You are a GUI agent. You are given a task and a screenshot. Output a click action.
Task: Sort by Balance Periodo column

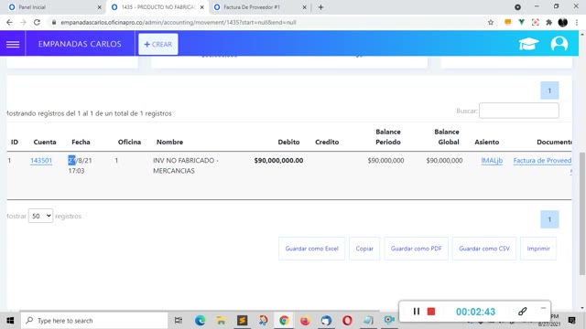pos(388,137)
